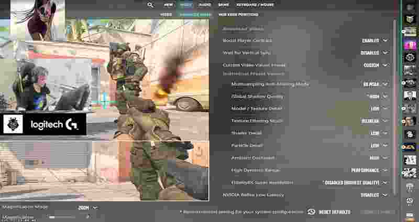
Task: Expand Wait for Vertical Sync dropdown
Action: (x=374, y=53)
